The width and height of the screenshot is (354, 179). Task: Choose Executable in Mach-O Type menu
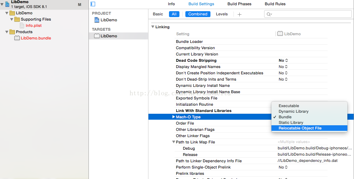coord(309,106)
